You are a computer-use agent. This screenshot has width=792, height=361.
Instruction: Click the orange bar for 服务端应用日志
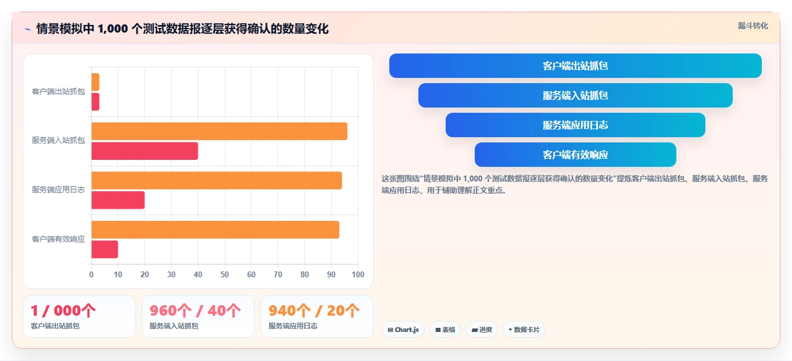217,180
